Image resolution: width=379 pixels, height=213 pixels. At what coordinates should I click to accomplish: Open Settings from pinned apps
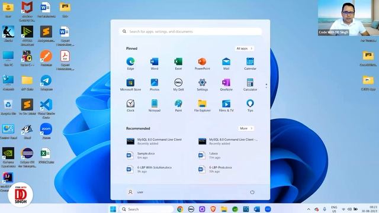202,85
